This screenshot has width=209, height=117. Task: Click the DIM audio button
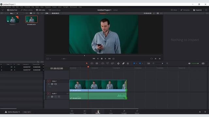coord(203,63)
